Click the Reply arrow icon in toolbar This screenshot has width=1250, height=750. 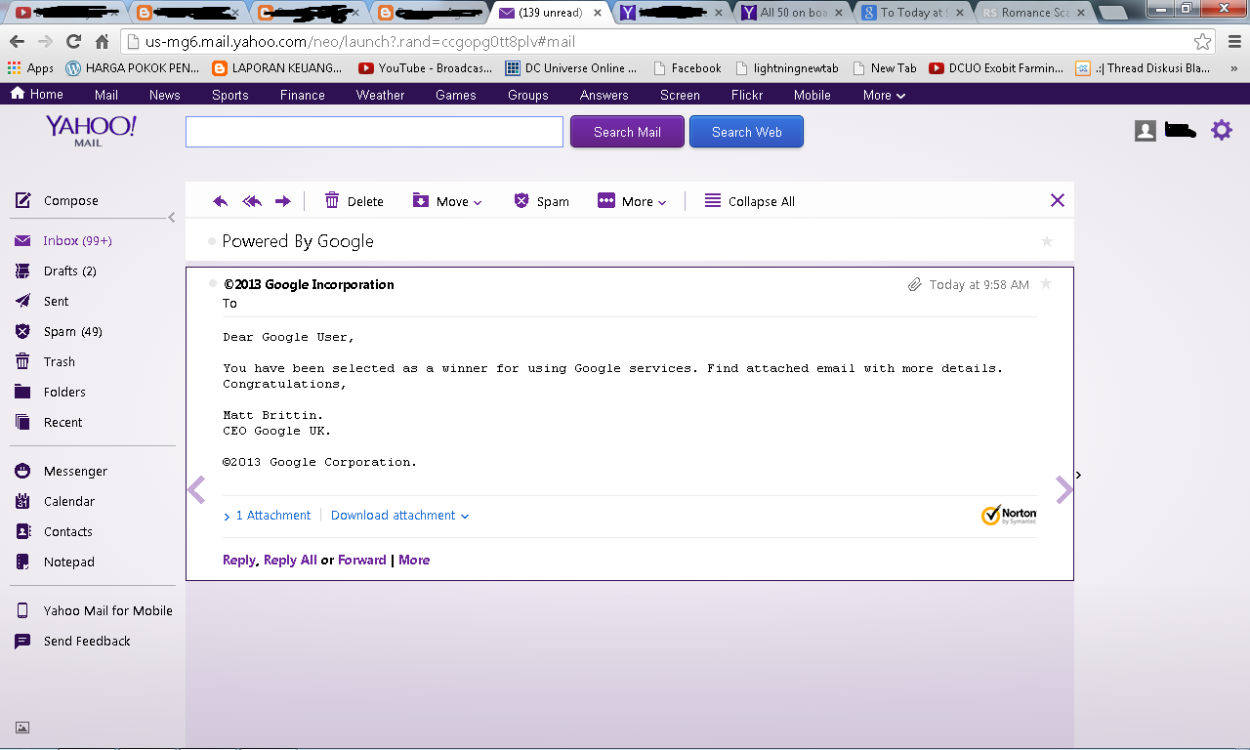[221, 201]
